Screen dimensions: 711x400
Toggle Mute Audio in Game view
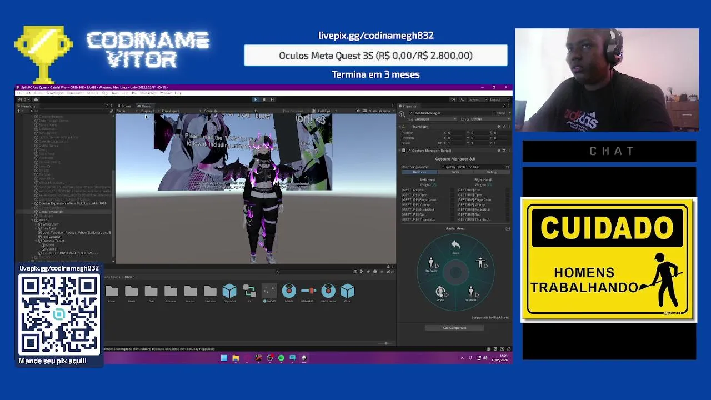coord(358,111)
